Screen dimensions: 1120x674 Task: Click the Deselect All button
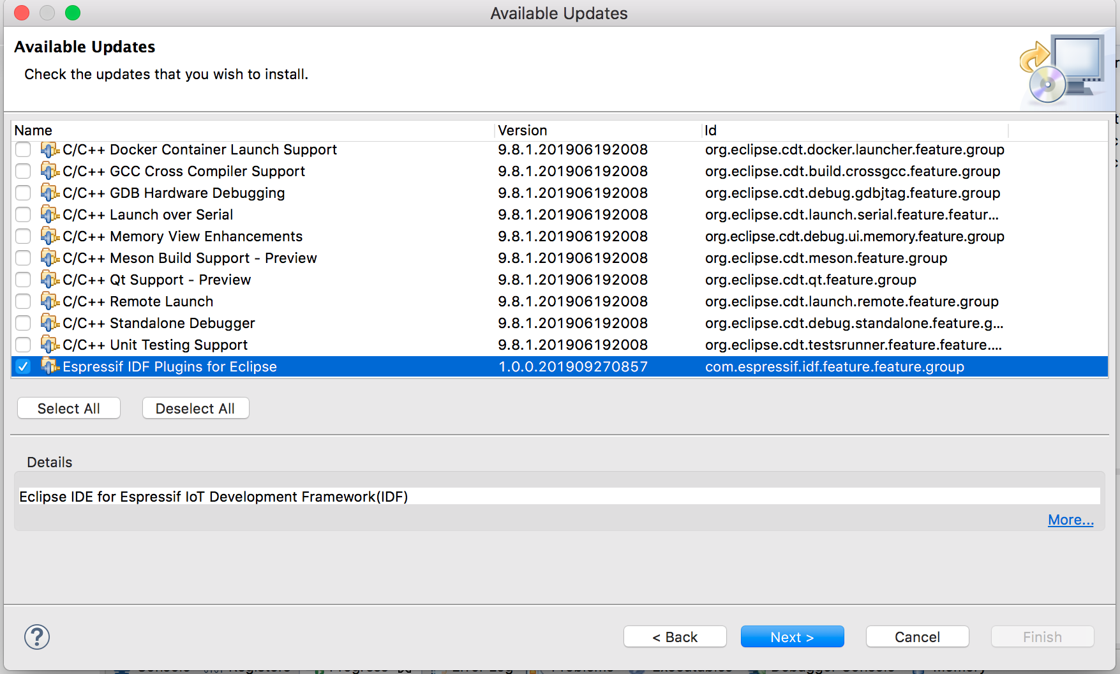(x=195, y=408)
